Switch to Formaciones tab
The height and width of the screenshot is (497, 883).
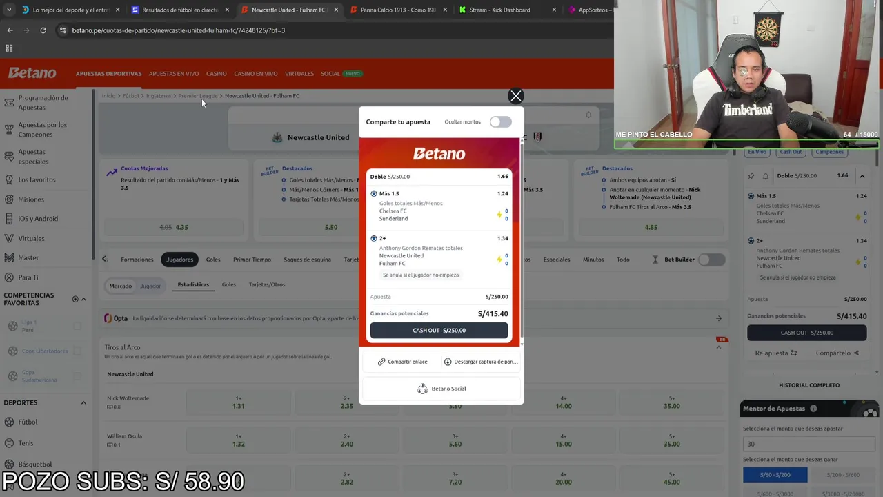137,260
